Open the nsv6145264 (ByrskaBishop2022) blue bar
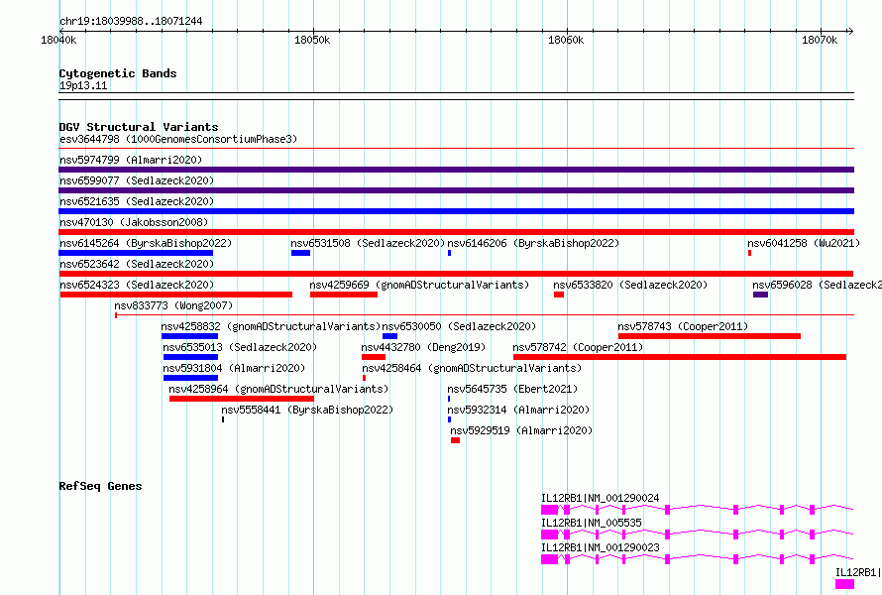Image resolution: width=882 pixels, height=595 pixels. click(x=136, y=253)
